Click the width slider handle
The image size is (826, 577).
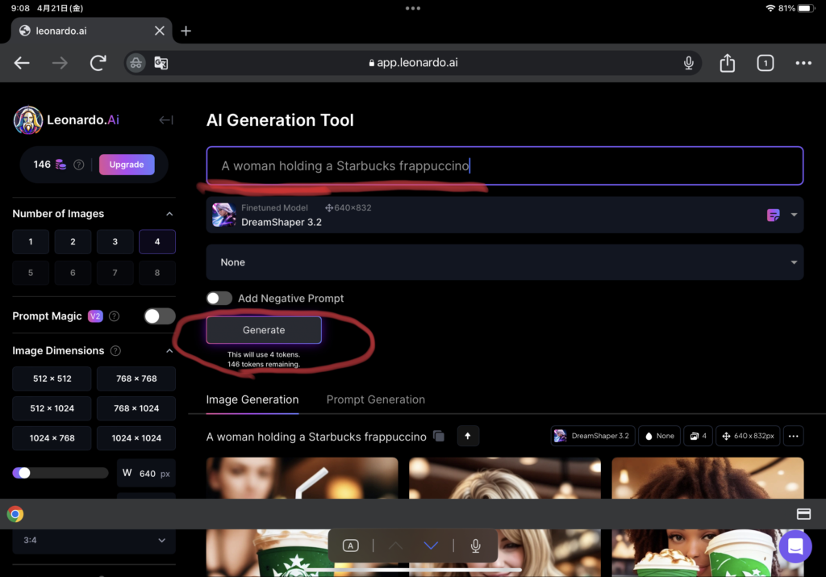pyautogui.click(x=24, y=473)
